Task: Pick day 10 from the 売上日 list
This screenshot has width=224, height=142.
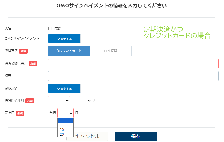Action: 66,130
